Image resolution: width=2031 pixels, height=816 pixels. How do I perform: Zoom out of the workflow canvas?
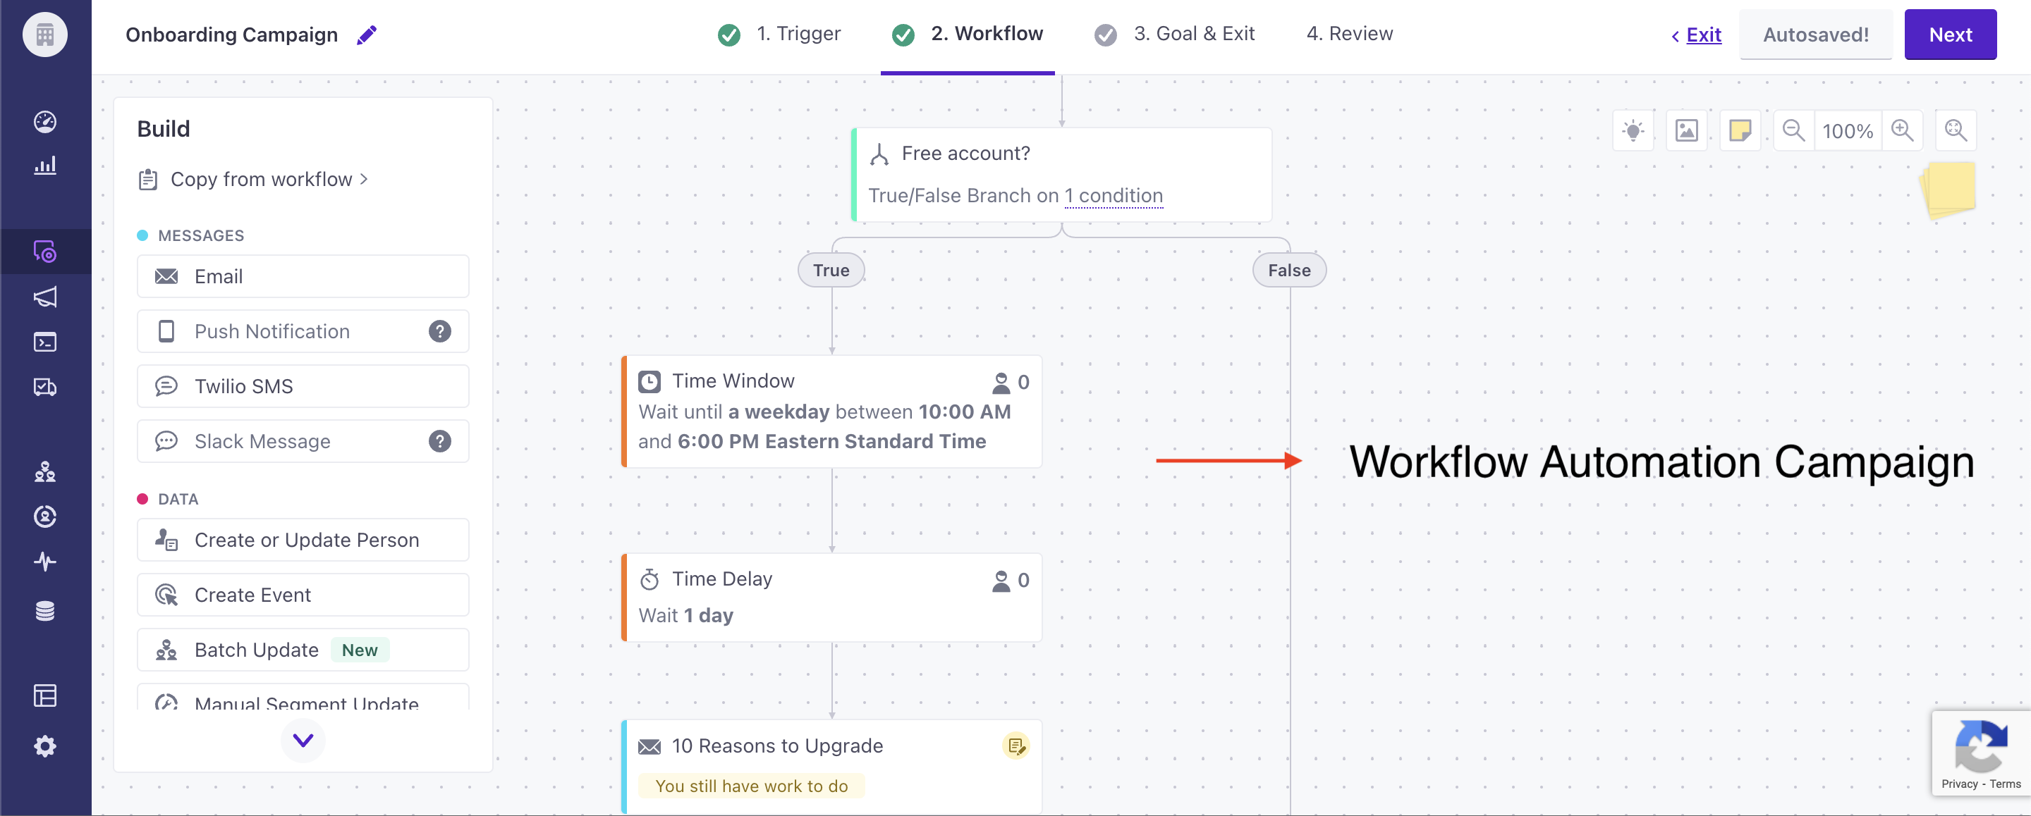[1793, 131]
